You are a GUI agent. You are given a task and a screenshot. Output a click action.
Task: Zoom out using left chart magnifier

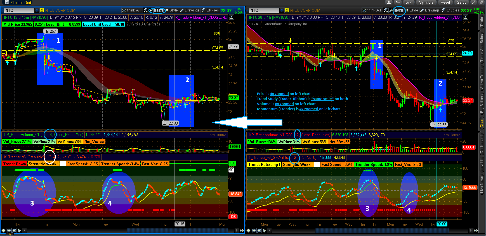point(14,230)
